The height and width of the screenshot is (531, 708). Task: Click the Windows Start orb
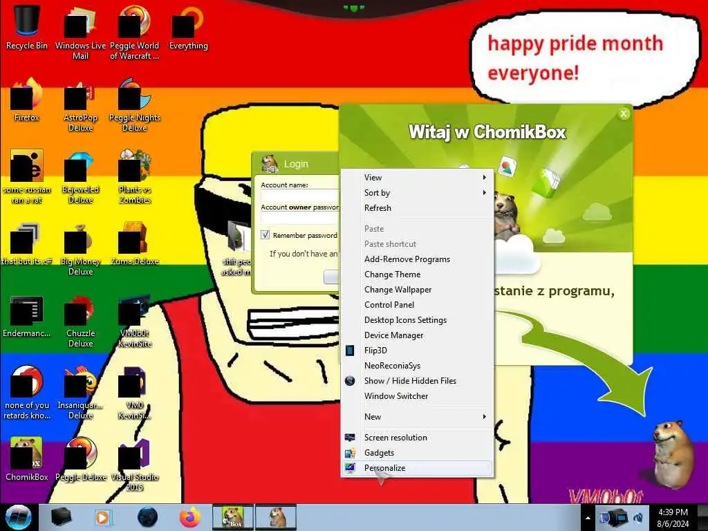click(x=19, y=517)
